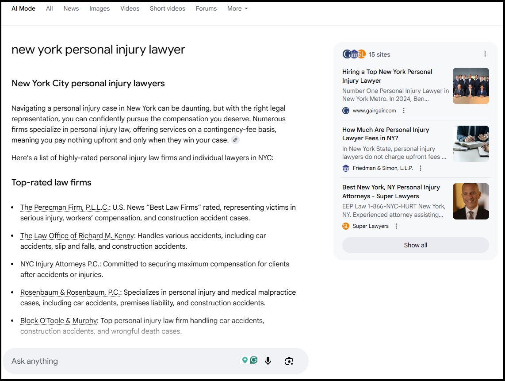Image resolution: width=505 pixels, height=381 pixels.
Task: Open the 15 sites panel options menu
Action: pyautogui.click(x=485, y=54)
